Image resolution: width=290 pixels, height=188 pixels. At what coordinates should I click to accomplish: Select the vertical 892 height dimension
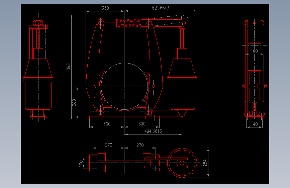68,67
